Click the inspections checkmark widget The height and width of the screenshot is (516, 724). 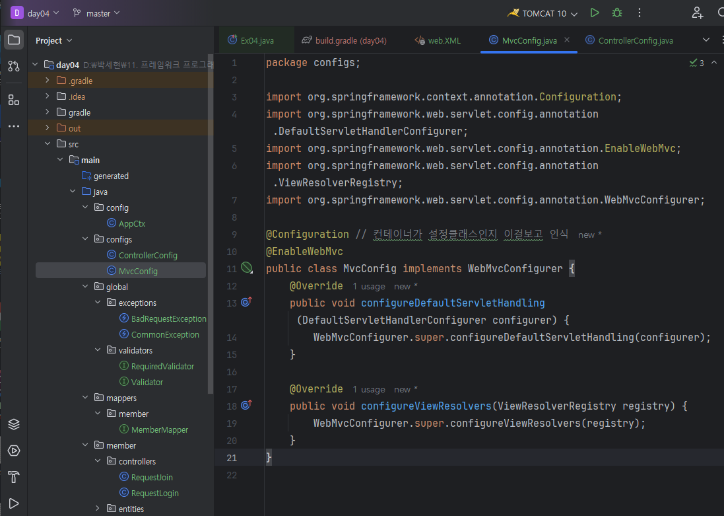[696, 63]
